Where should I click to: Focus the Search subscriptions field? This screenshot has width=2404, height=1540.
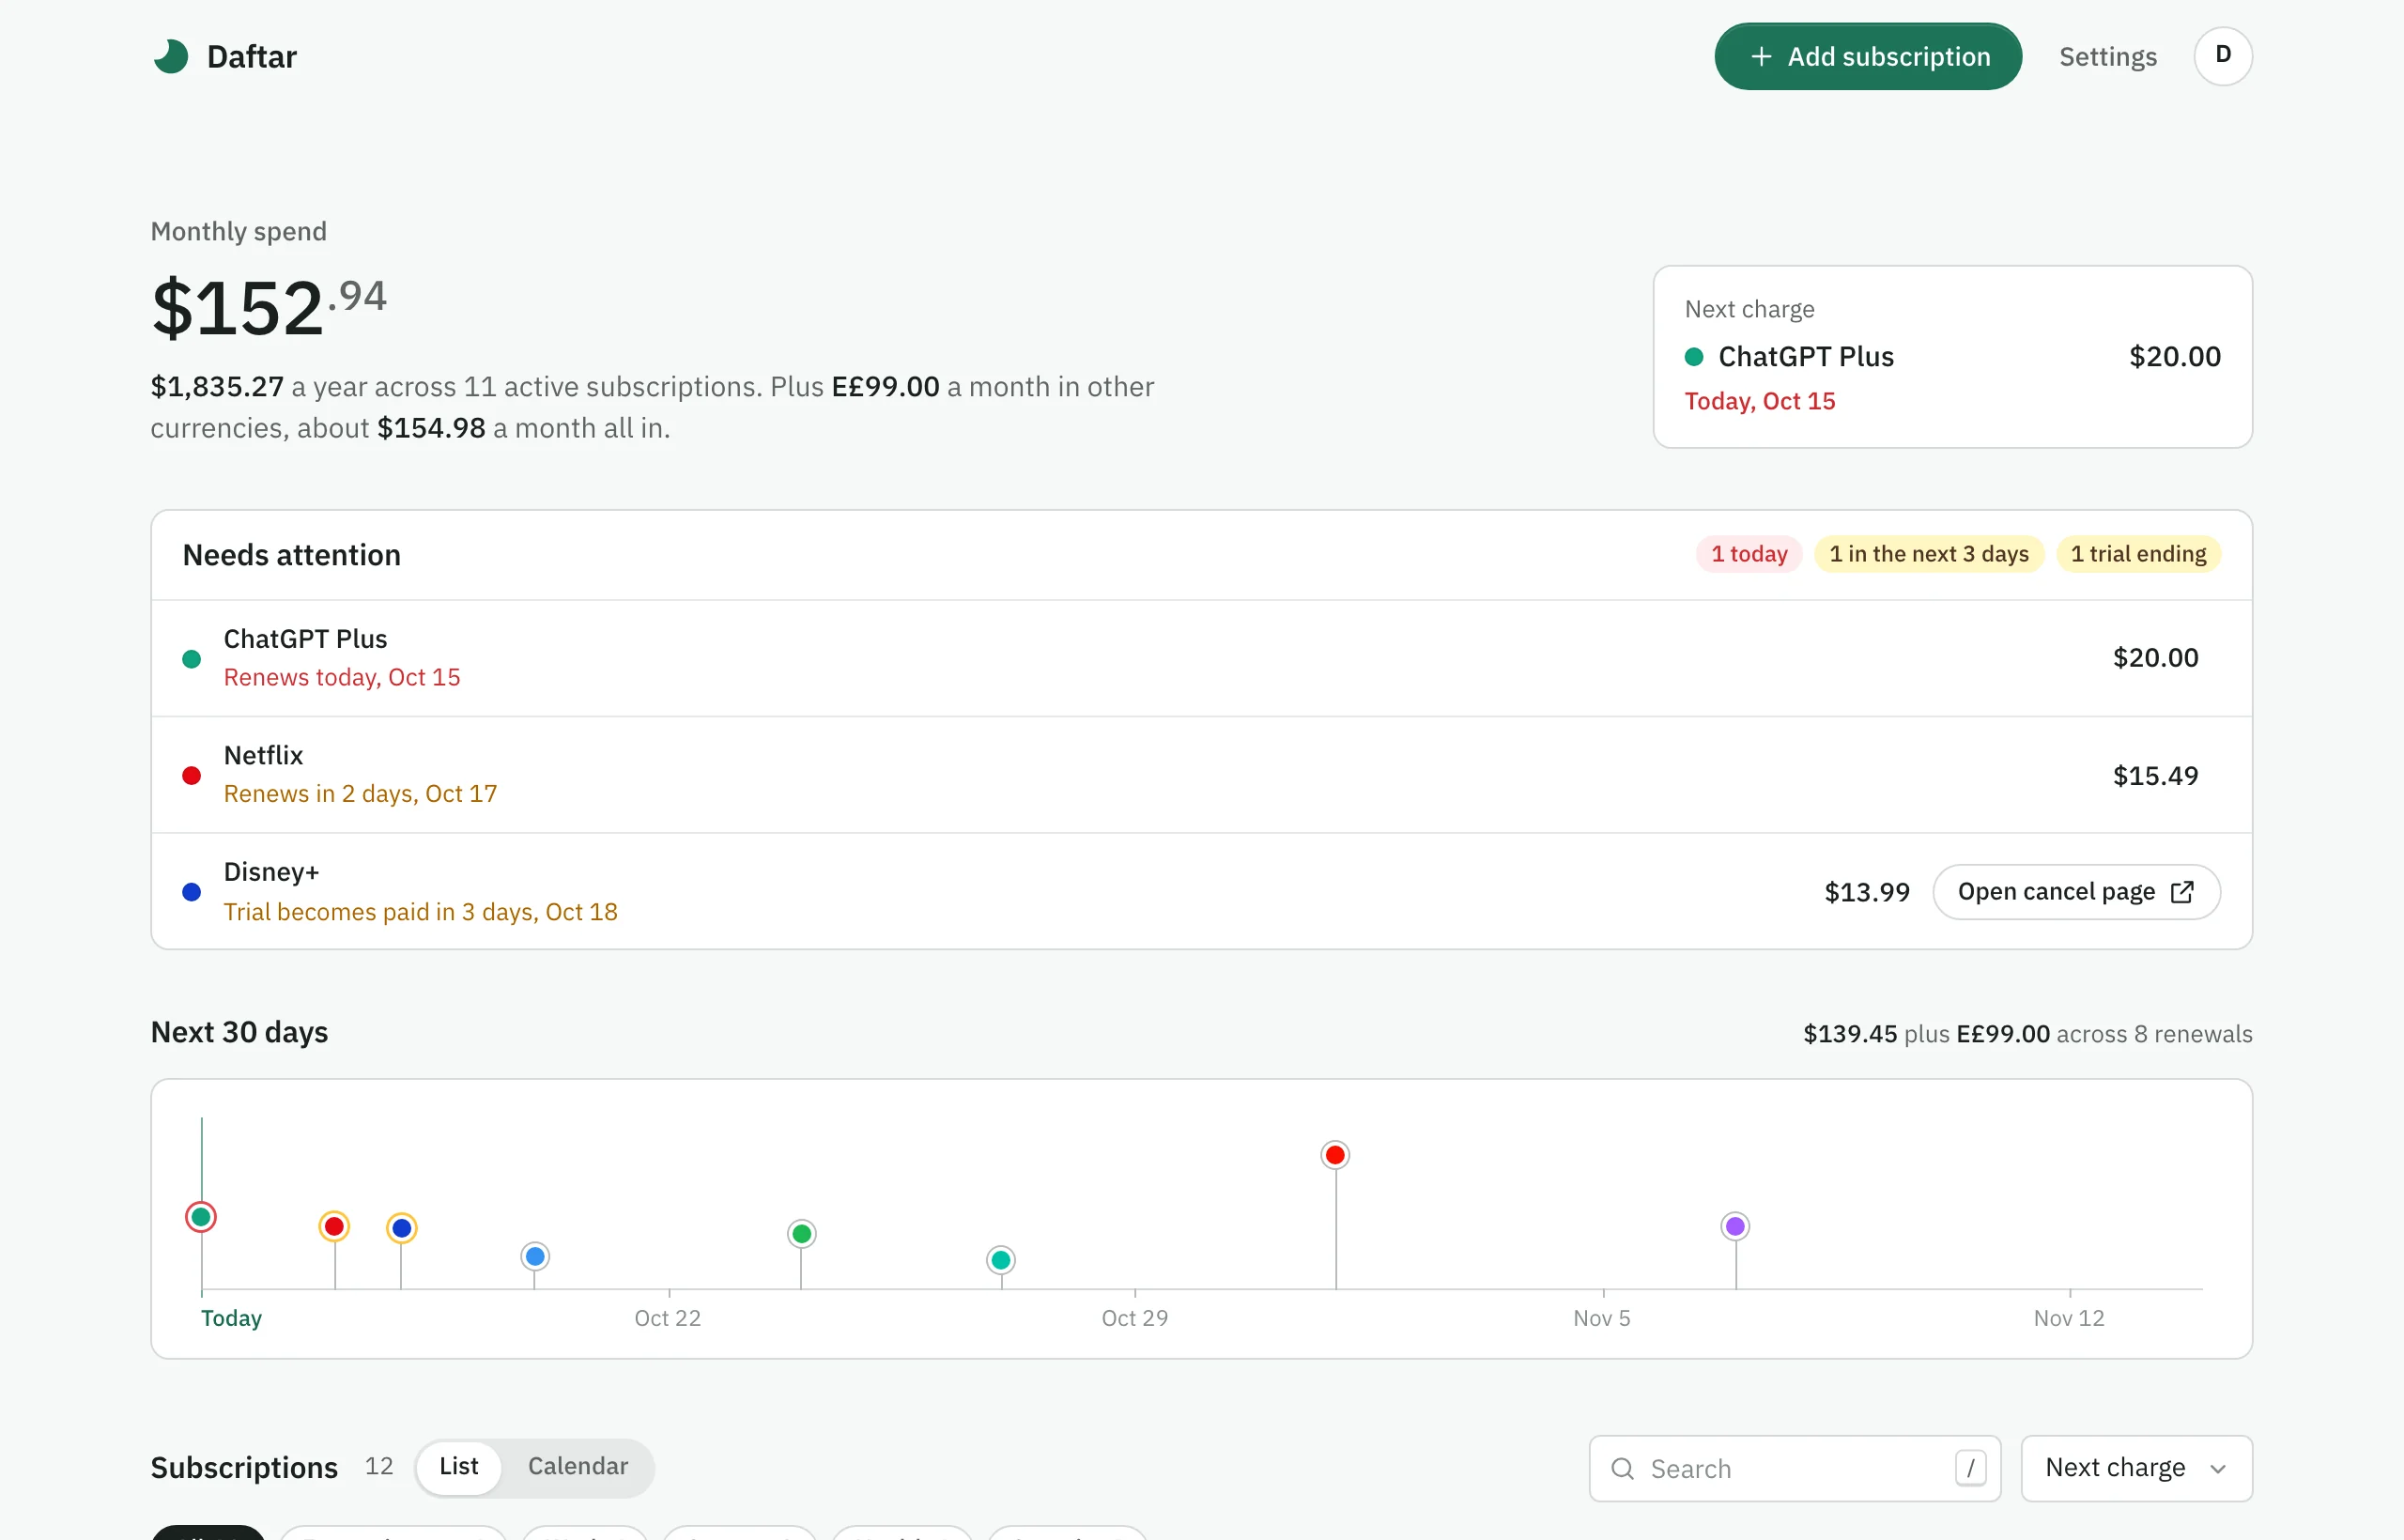click(x=1795, y=1468)
